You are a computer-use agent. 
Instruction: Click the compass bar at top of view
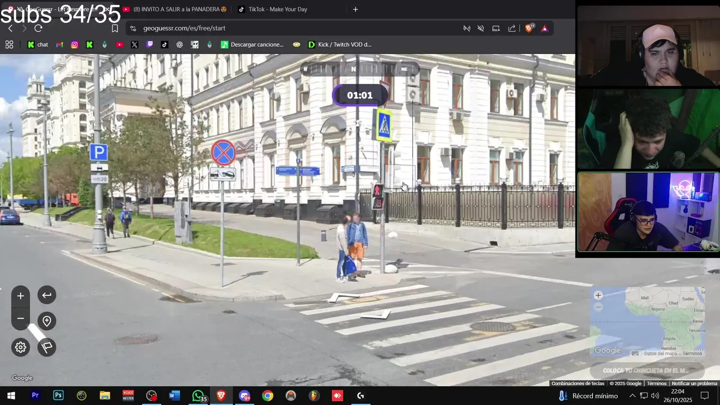(360, 69)
